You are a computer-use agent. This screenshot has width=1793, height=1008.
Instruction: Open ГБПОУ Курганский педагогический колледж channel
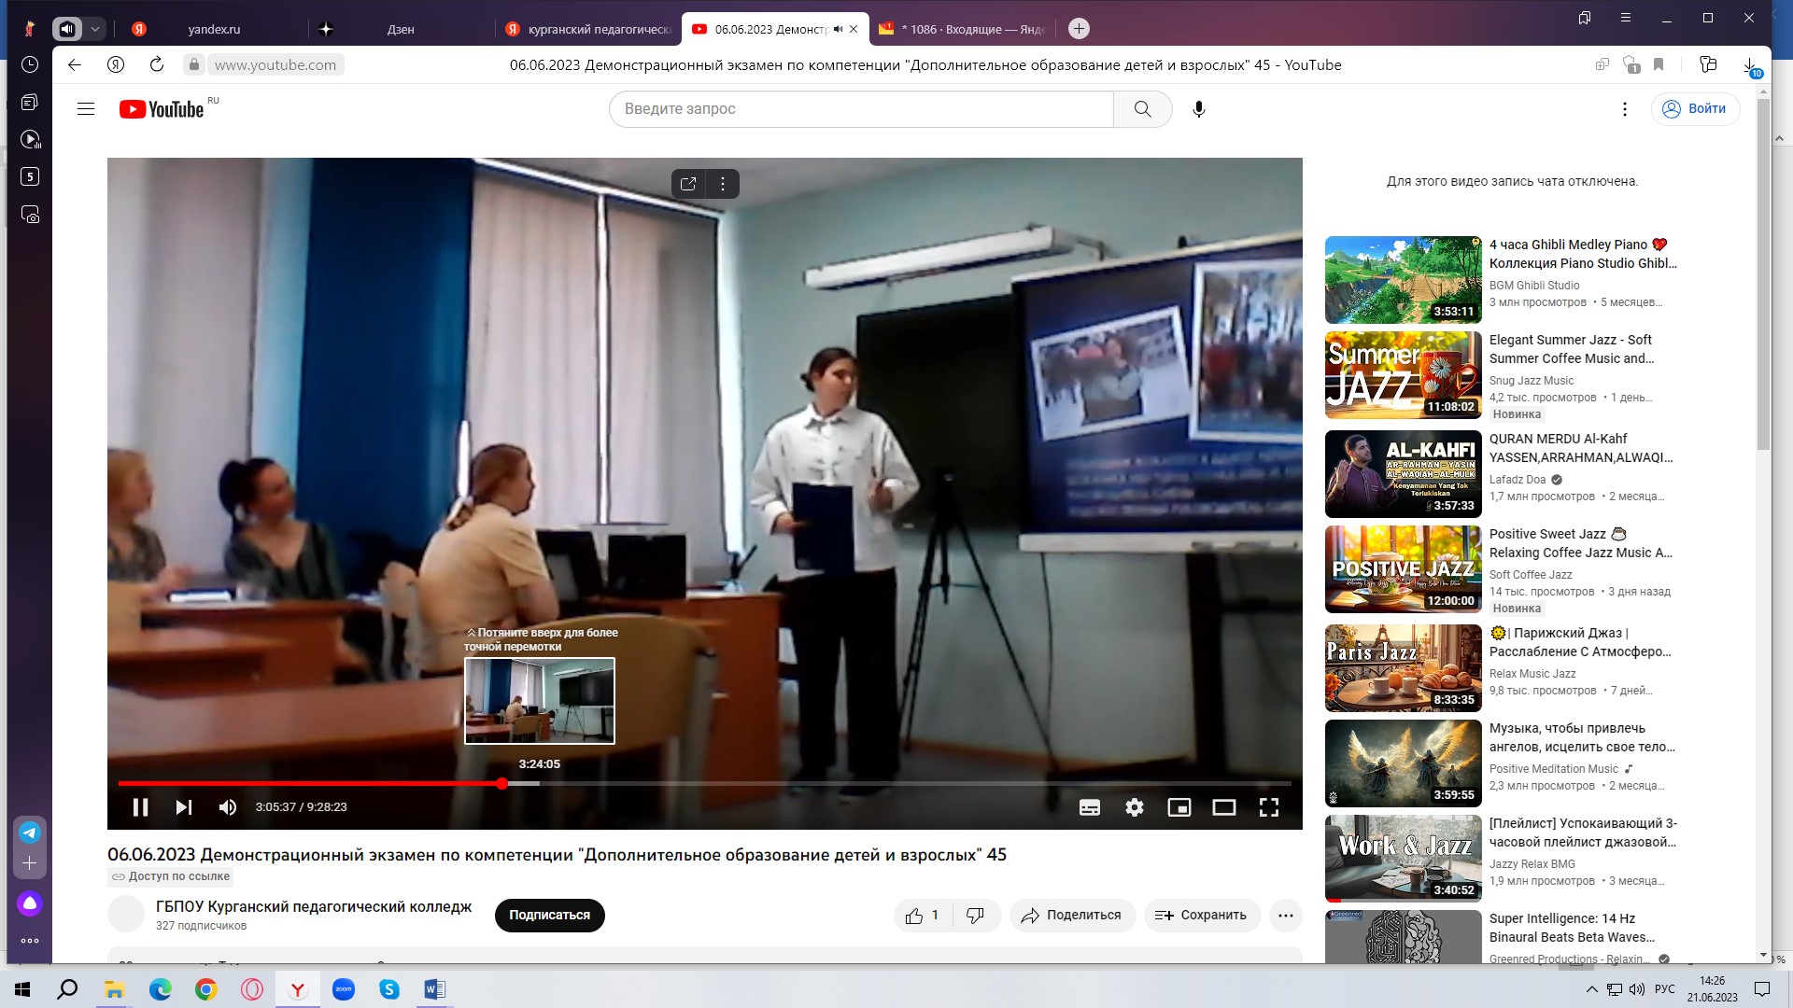[314, 906]
